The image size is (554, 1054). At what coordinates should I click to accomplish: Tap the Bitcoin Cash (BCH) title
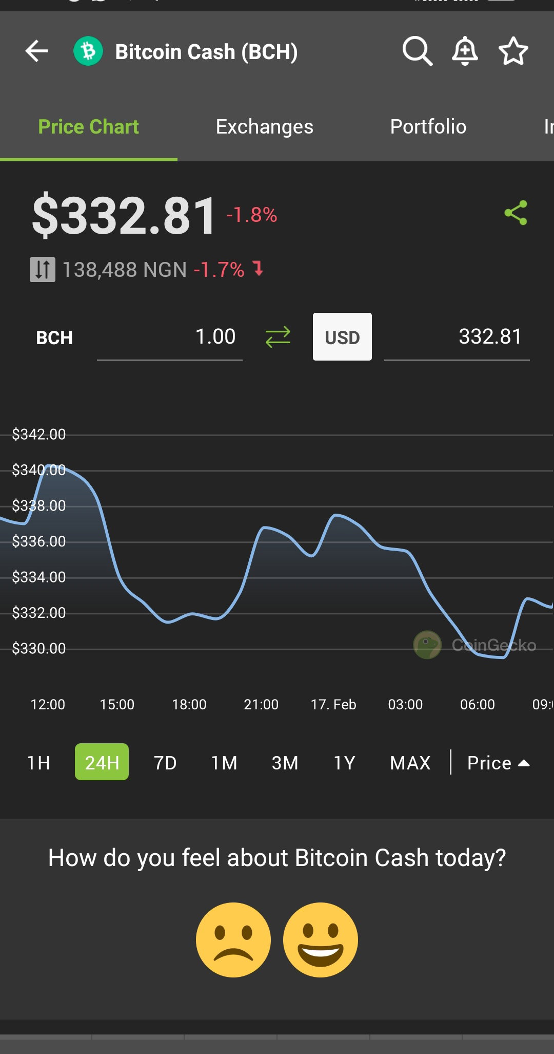pyautogui.click(x=206, y=52)
